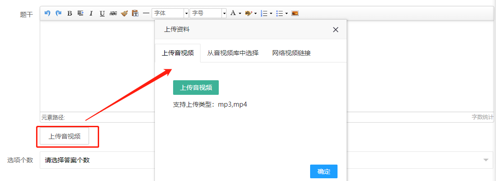Toggle strikethrough ABC formatting
Screen dimensions: 496x181
(x=113, y=13)
